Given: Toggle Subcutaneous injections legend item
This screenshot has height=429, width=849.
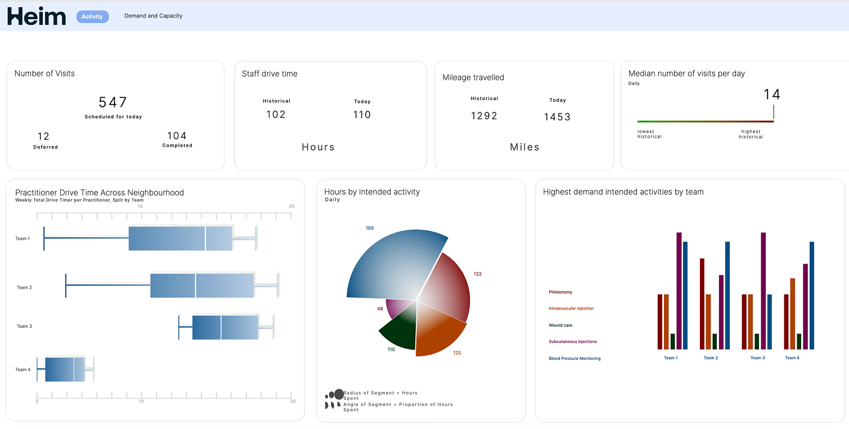Looking at the screenshot, I should coord(573,342).
